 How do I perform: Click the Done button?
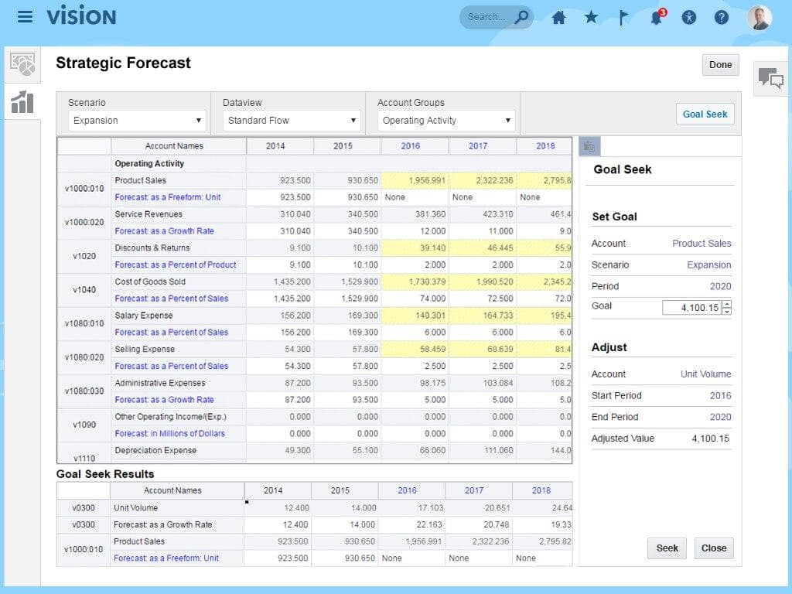720,65
